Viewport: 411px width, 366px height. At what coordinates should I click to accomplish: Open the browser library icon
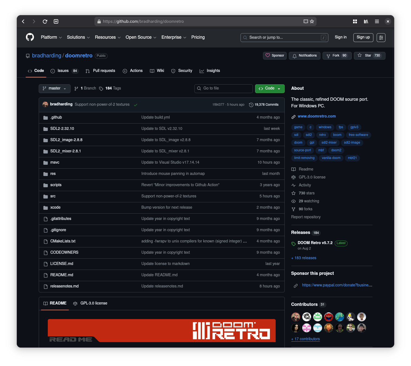tap(366, 21)
